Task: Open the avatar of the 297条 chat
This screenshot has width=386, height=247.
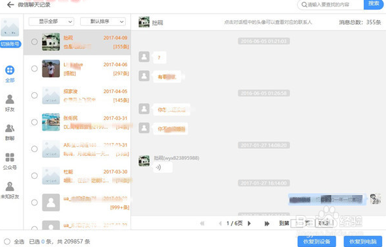Action: click(x=51, y=68)
